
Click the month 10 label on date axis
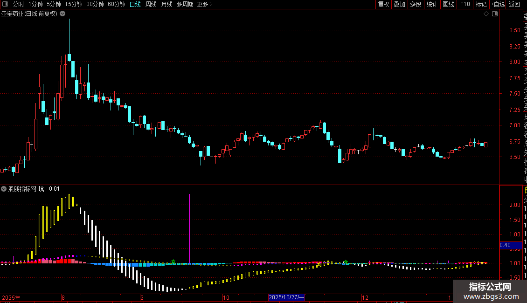click(226, 297)
